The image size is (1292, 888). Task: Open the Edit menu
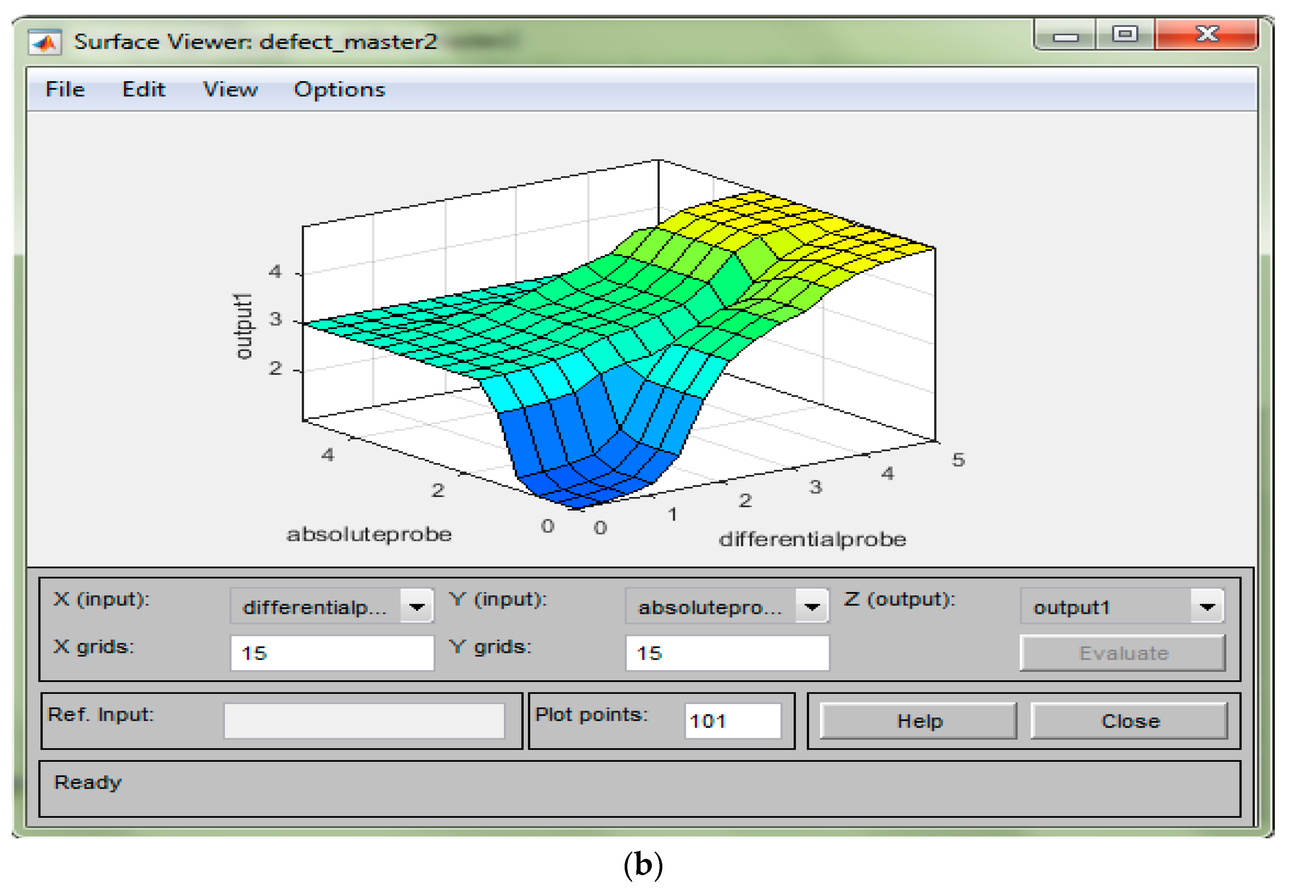point(144,90)
